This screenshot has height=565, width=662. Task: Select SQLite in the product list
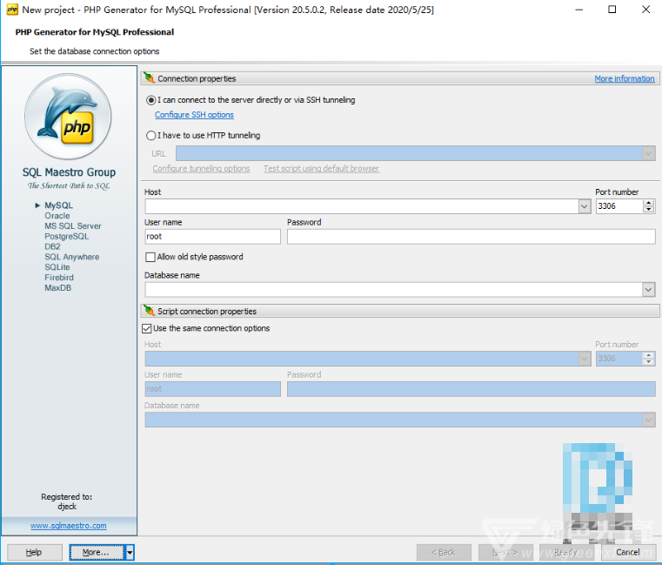click(x=57, y=267)
